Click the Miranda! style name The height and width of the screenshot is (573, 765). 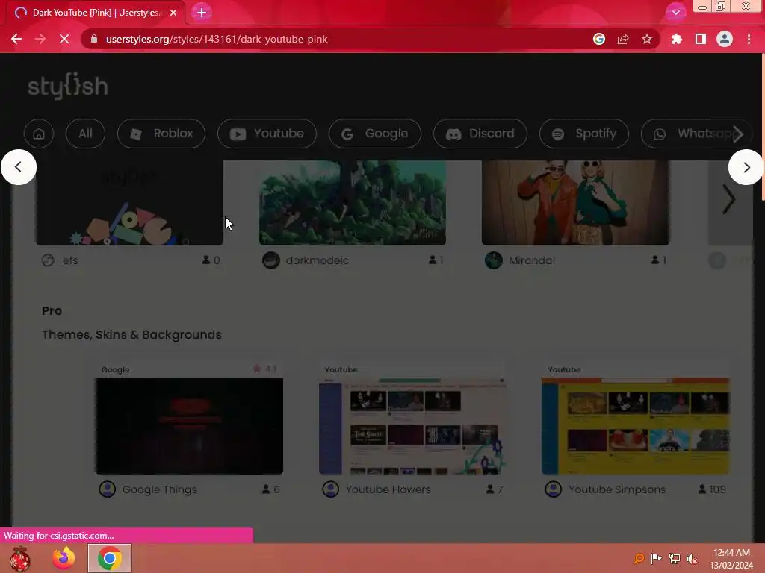tap(532, 260)
